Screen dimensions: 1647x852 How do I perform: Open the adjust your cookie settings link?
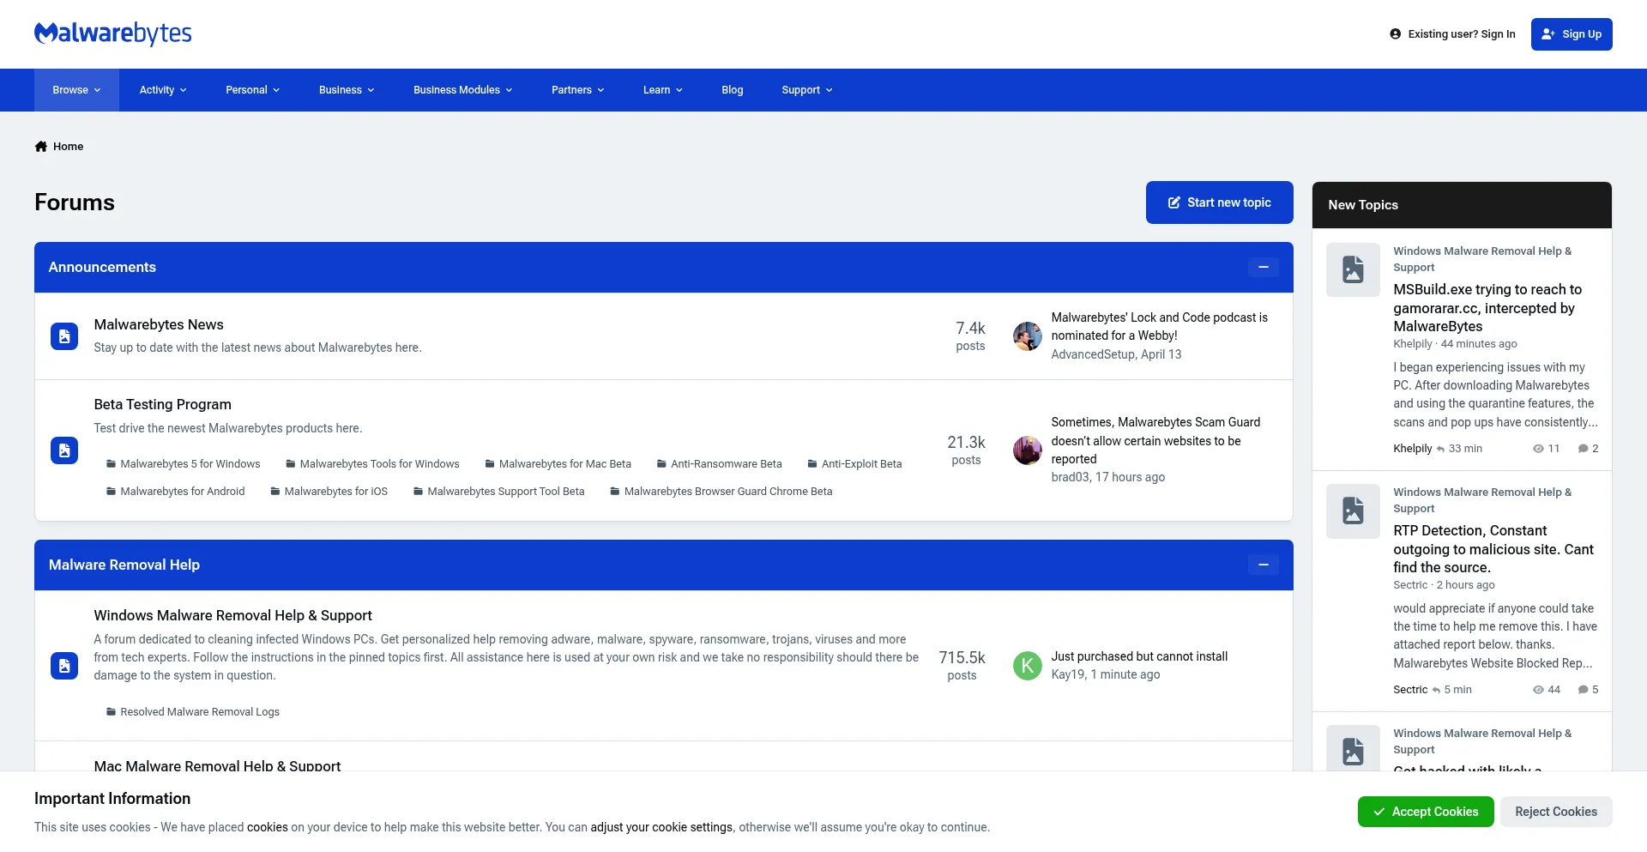click(x=661, y=827)
